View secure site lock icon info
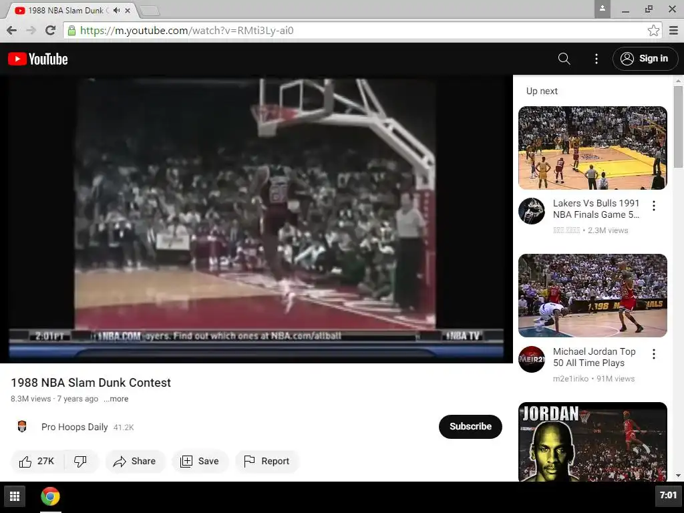 pyautogui.click(x=72, y=30)
